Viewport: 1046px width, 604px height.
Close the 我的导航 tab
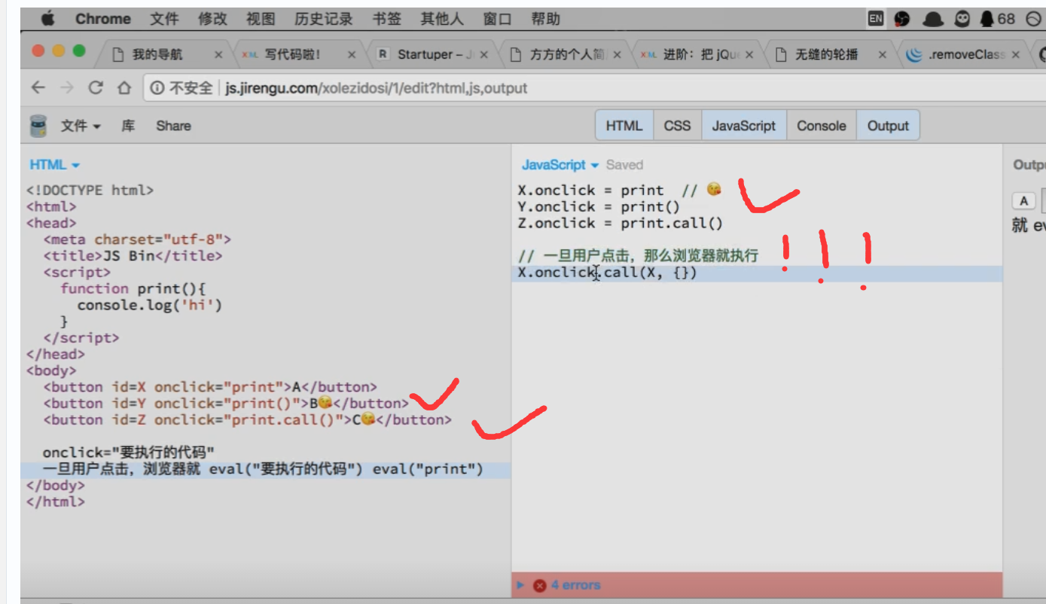pos(218,54)
